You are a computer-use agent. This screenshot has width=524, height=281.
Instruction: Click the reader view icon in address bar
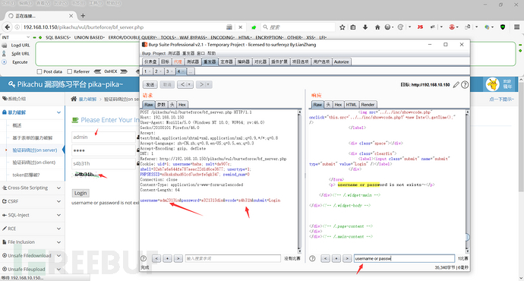[229, 27]
